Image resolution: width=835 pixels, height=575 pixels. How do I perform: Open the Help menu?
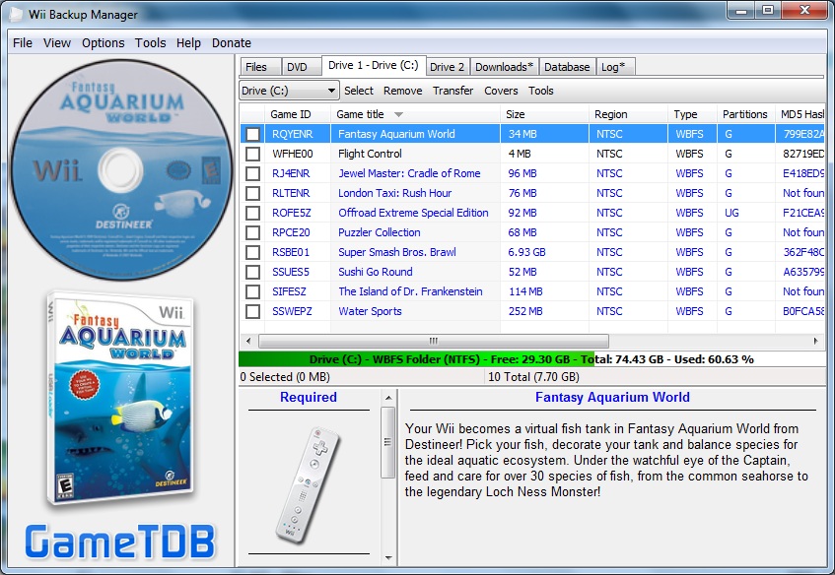(188, 43)
